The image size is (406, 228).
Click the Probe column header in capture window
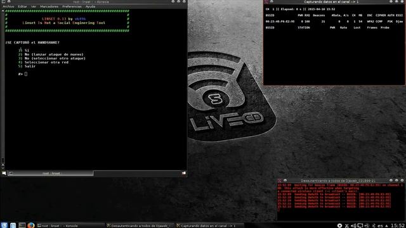coord(385,28)
